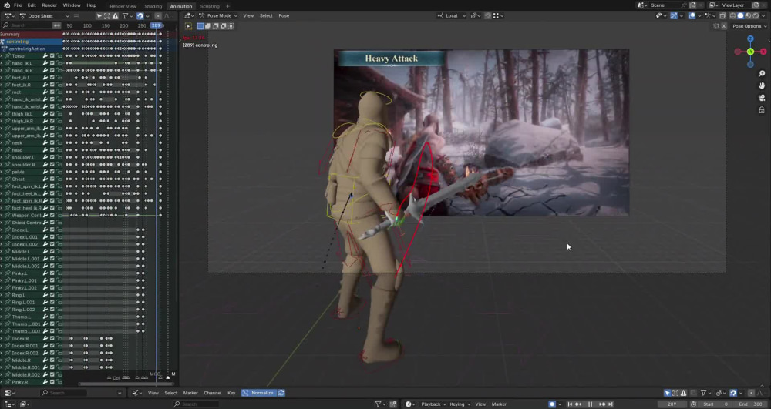Open the pivot point dropdown
Image resolution: width=771 pixels, height=409 pixels.
pos(476,15)
